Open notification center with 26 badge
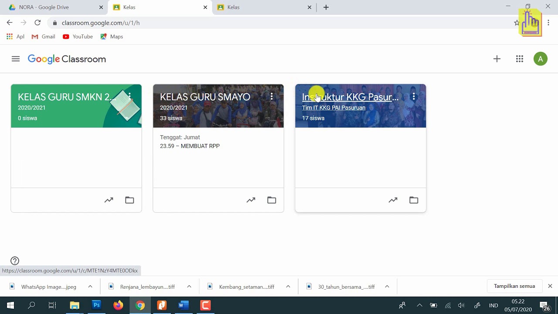 pos(544,306)
